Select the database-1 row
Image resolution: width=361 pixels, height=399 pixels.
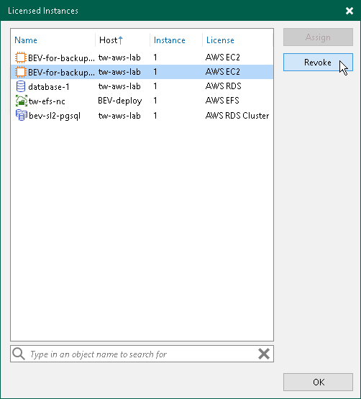(142, 86)
